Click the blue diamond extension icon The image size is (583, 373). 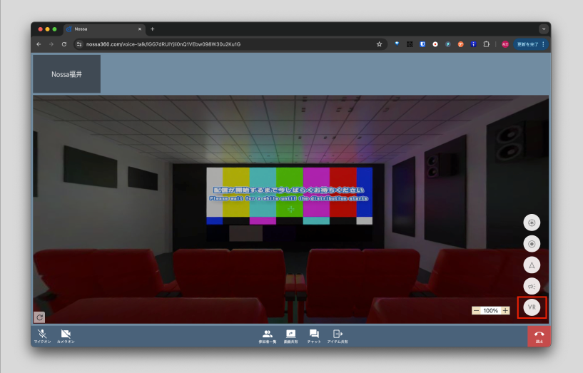397,44
